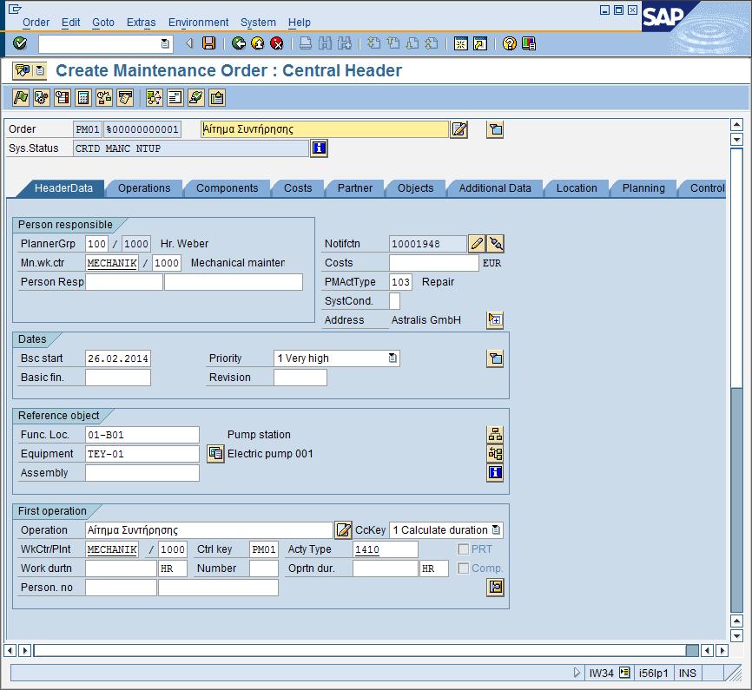Click the pencil icon next to Notifctn
752x690 pixels.
pos(477,244)
